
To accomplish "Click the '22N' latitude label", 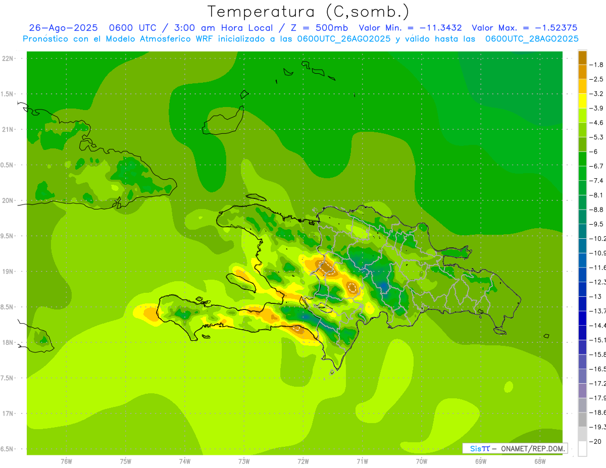I will [x=7, y=58].
